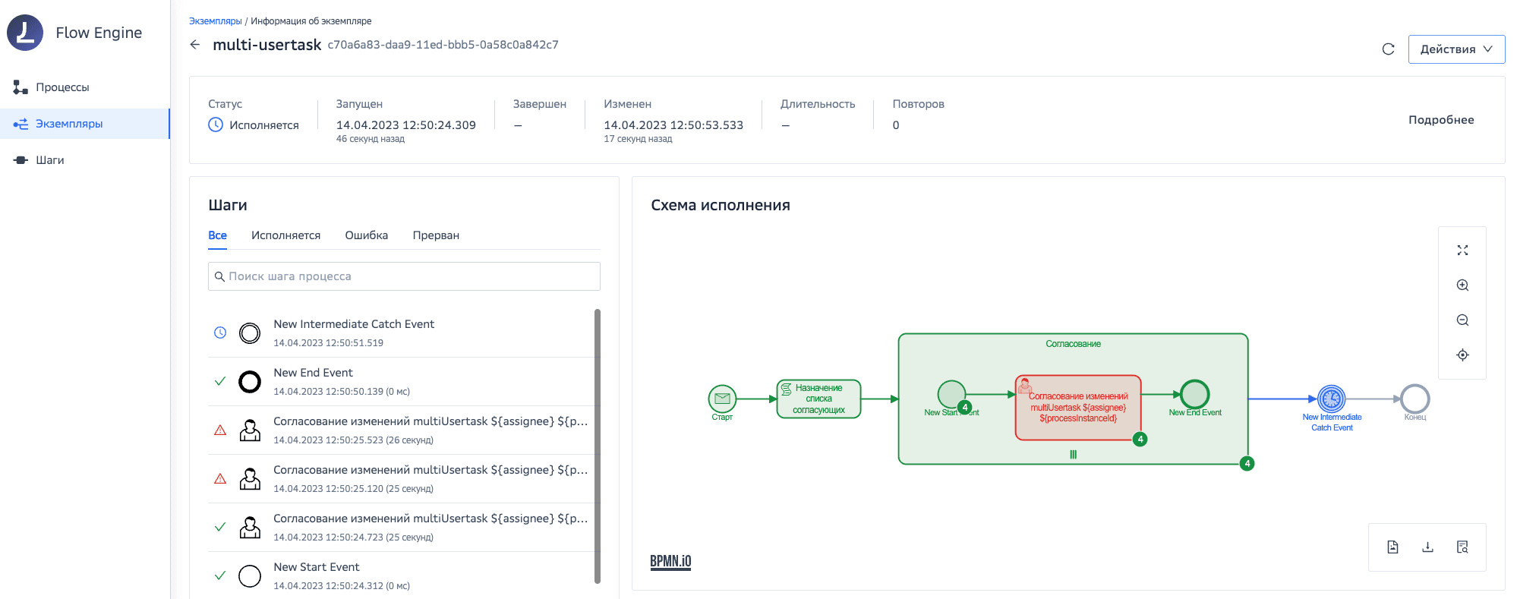This screenshot has width=1517, height=599.
Task: Click the New Start Event node in the subprocess
Action: [x=951, y=395]
